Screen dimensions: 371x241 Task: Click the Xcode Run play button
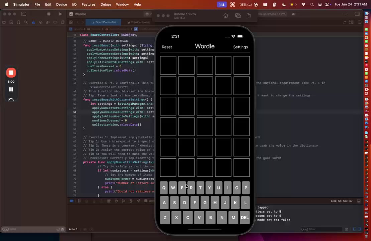click(x=60, y=14)
